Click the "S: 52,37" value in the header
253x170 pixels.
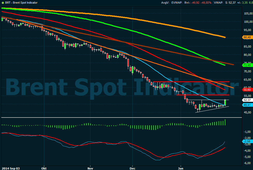[231, 3]
